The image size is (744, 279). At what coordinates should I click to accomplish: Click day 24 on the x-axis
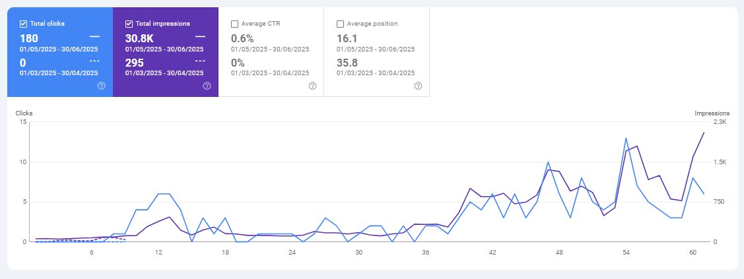(292, 253)
